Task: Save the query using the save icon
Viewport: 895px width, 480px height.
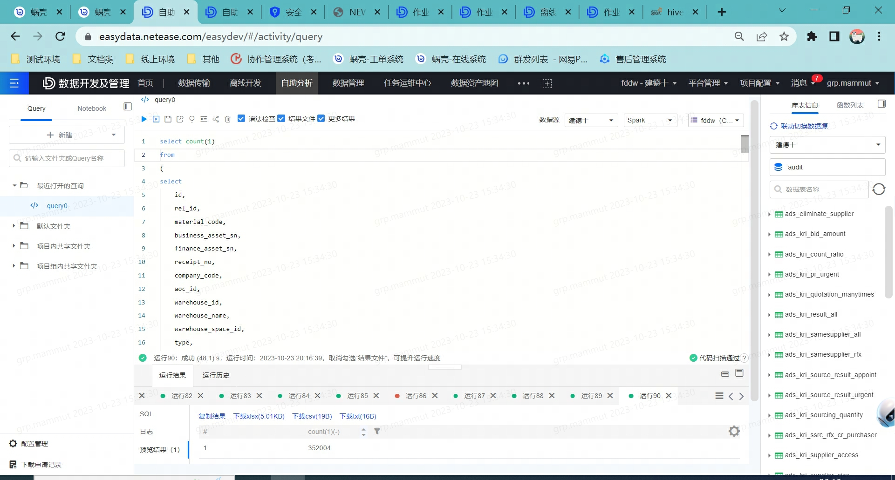Action: (x=168, y=119)
